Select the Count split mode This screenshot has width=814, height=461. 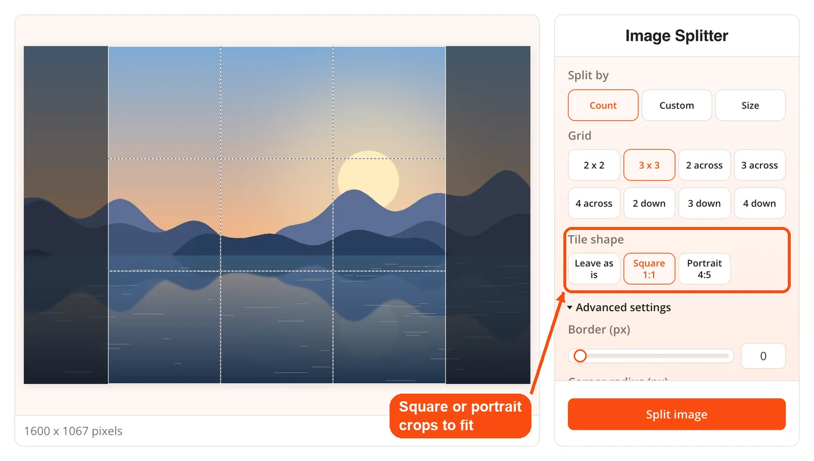tap(603, 105)
